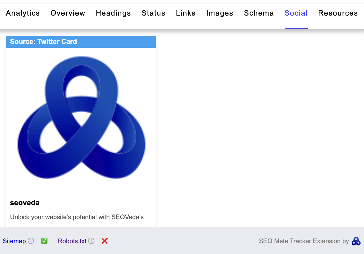364x254 pixels.
Task: Click the SEOVeda logo icon in footer
Action: (x=356, y=241)
